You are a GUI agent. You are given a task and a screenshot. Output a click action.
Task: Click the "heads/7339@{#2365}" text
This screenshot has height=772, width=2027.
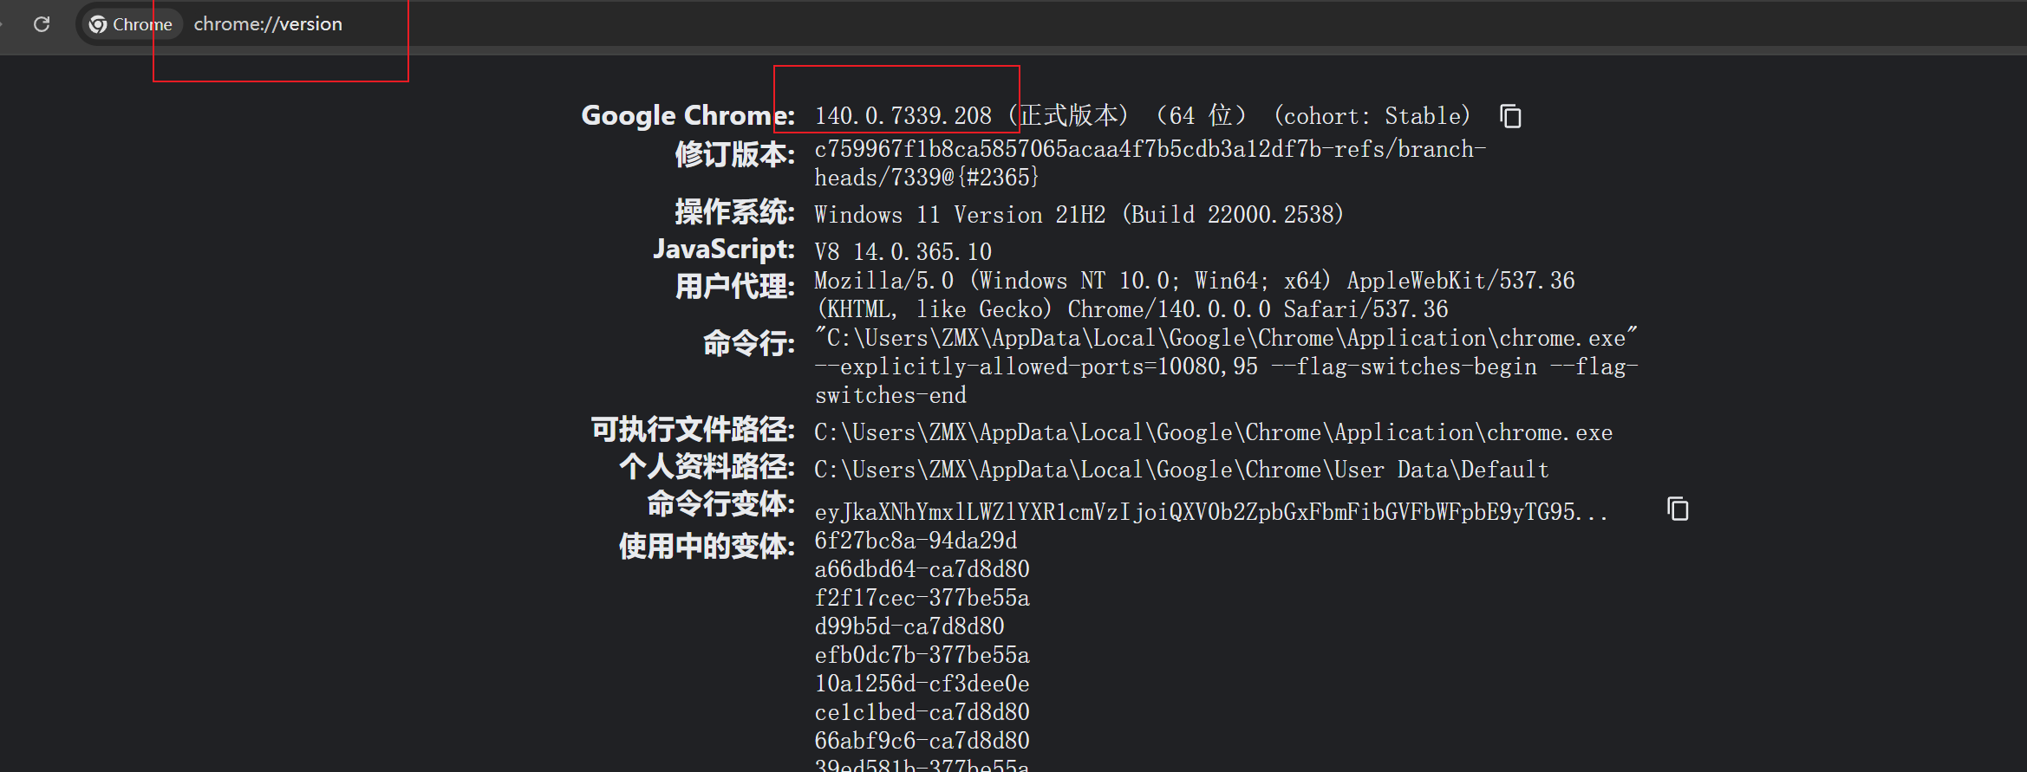point(926,178)
